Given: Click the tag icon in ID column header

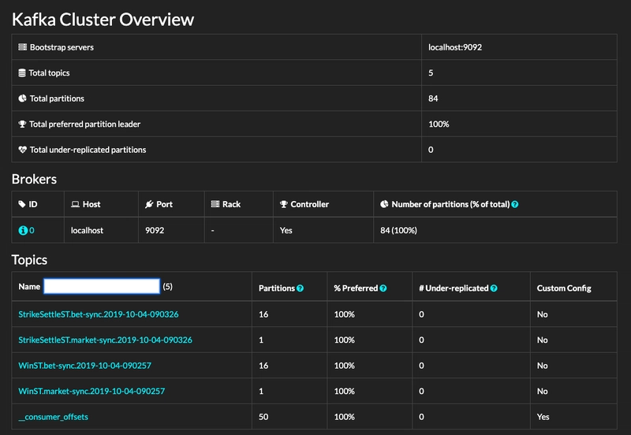Looking at the screenshot, I should click(x=22, y=204).
